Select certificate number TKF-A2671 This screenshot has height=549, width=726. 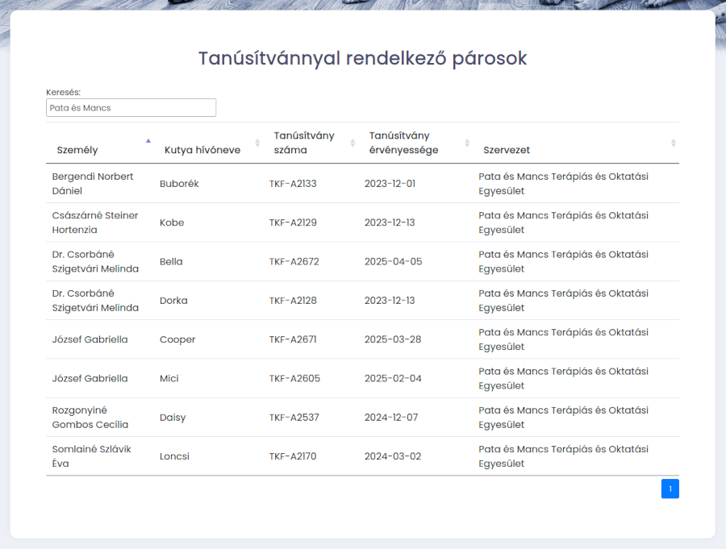[293, 339]
